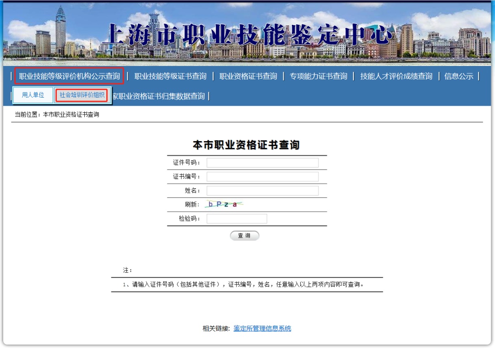Open the 信息公示 menu
Screen dimensions: 495x349
(x=458, y=76)
